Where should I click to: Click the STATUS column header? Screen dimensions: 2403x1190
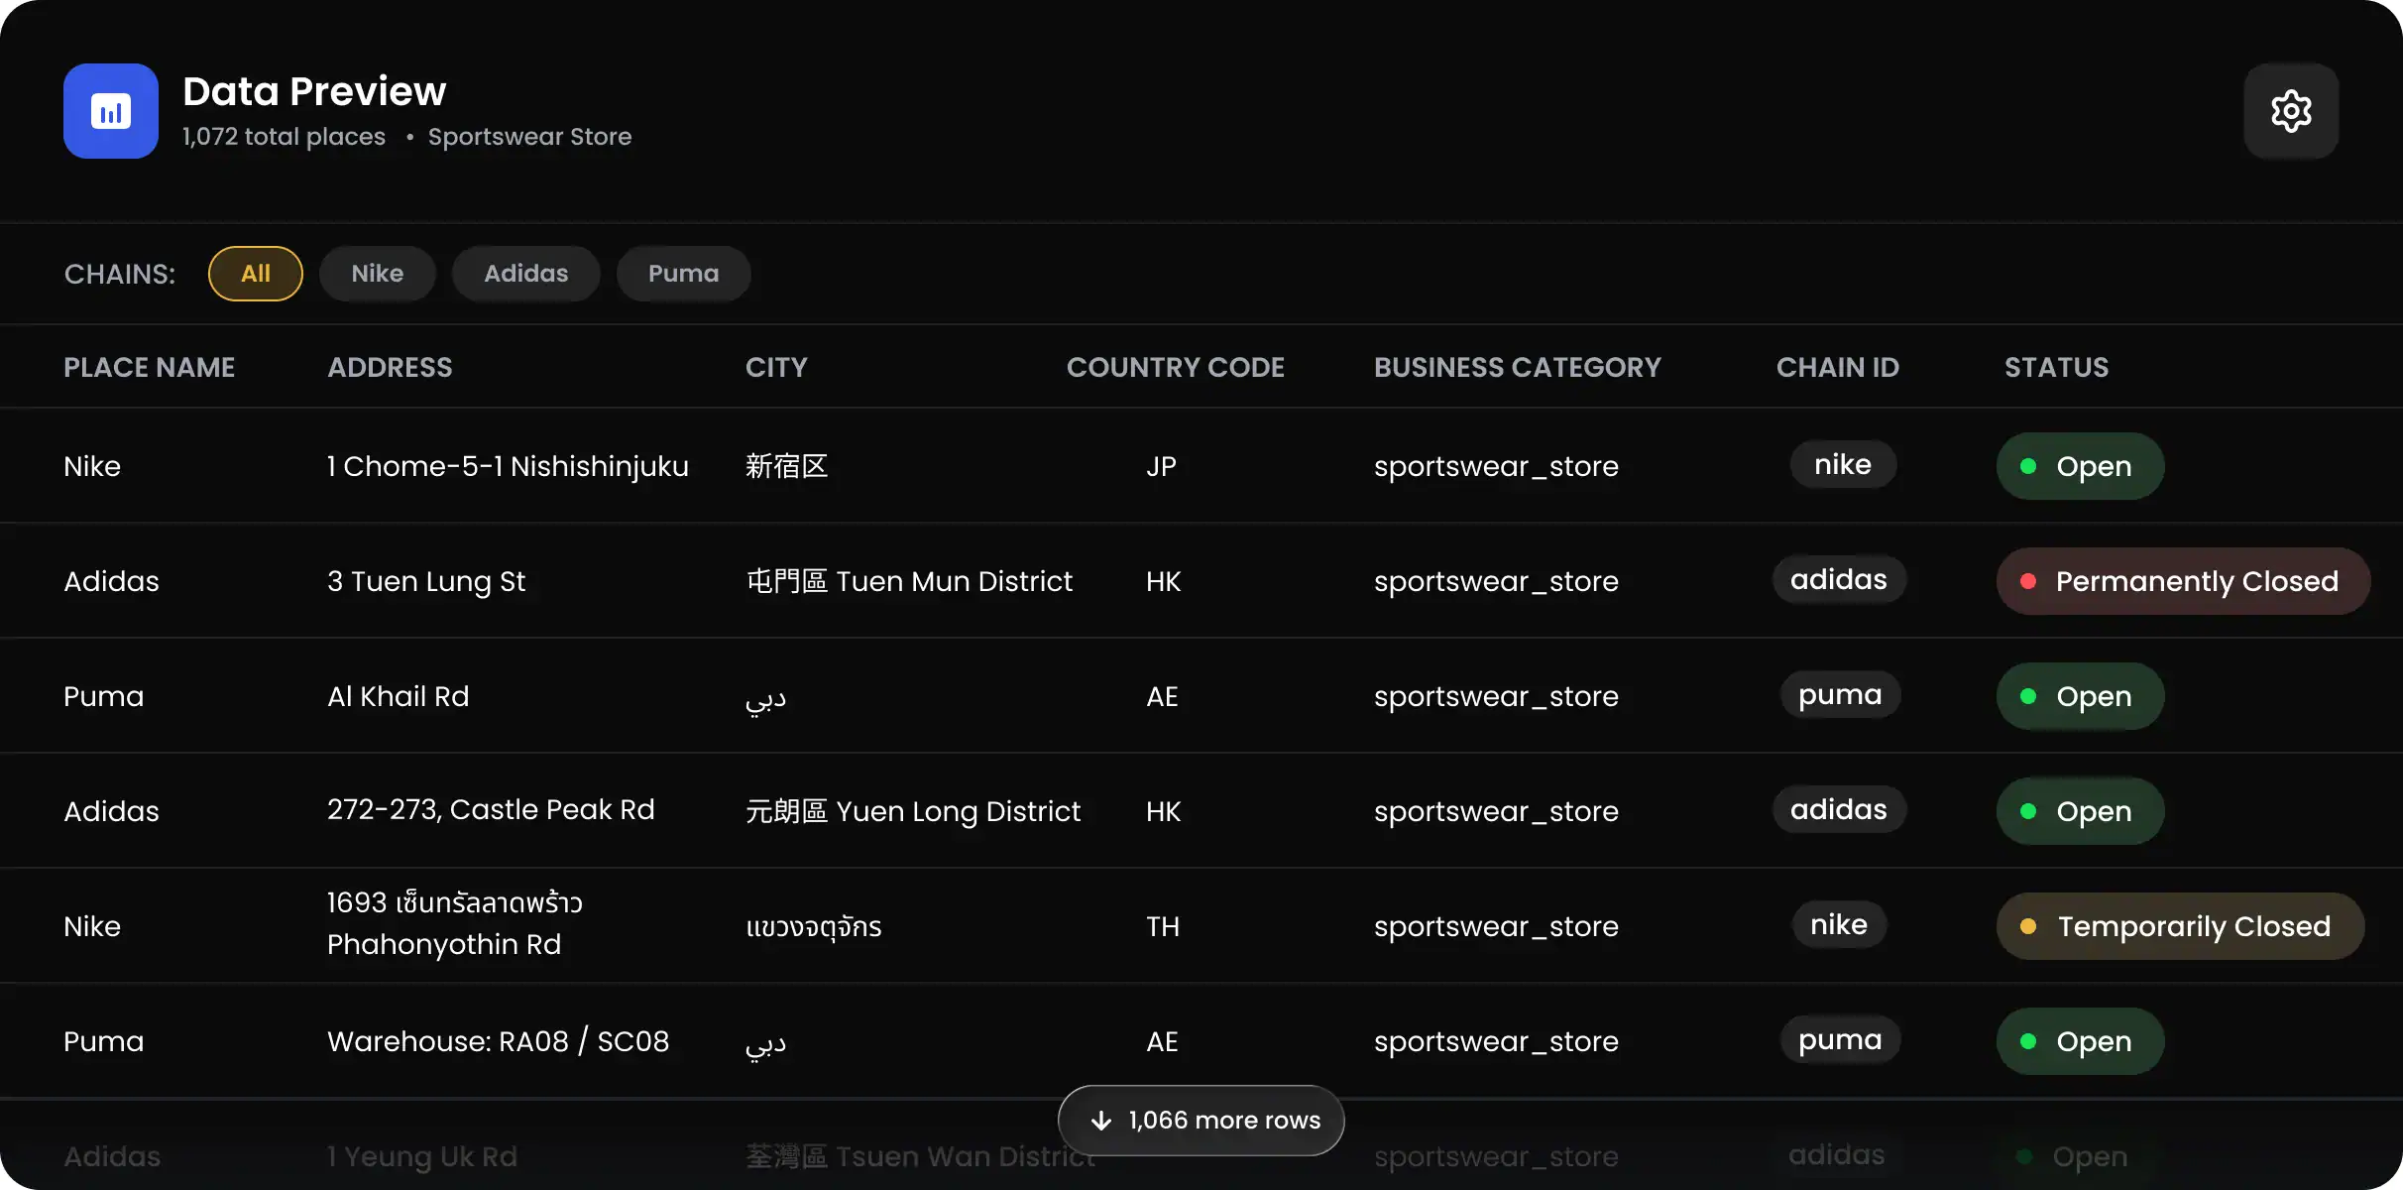[x=2057, y=368]
